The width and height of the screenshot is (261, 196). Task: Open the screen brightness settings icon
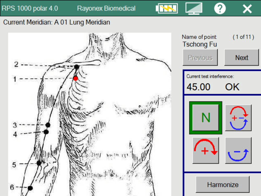tap(194, 8)
